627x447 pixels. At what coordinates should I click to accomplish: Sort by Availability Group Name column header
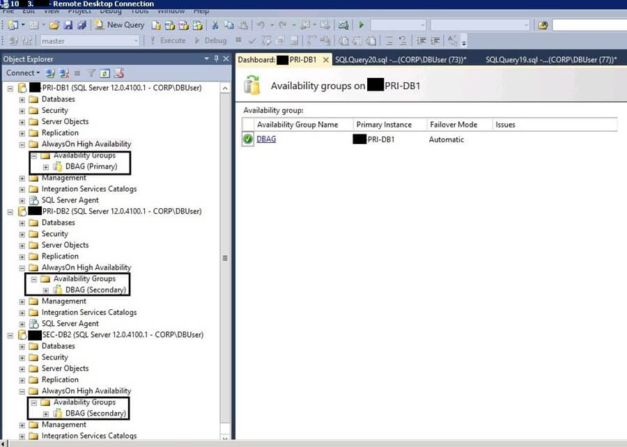(x=297, y=125)
